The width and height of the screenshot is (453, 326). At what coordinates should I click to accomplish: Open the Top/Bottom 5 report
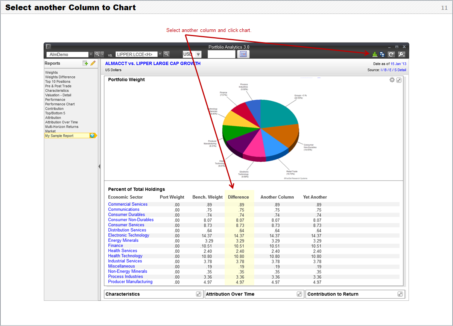pos(55,113)
